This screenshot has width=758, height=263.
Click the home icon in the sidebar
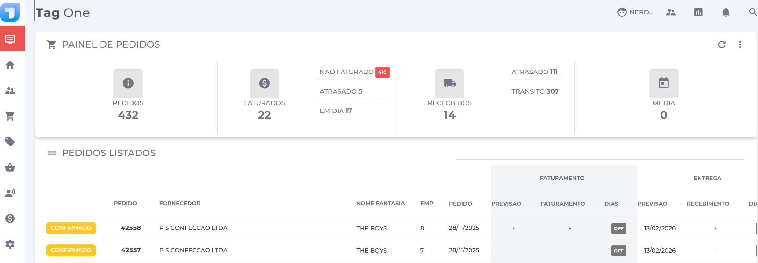(x=10, y=65)
